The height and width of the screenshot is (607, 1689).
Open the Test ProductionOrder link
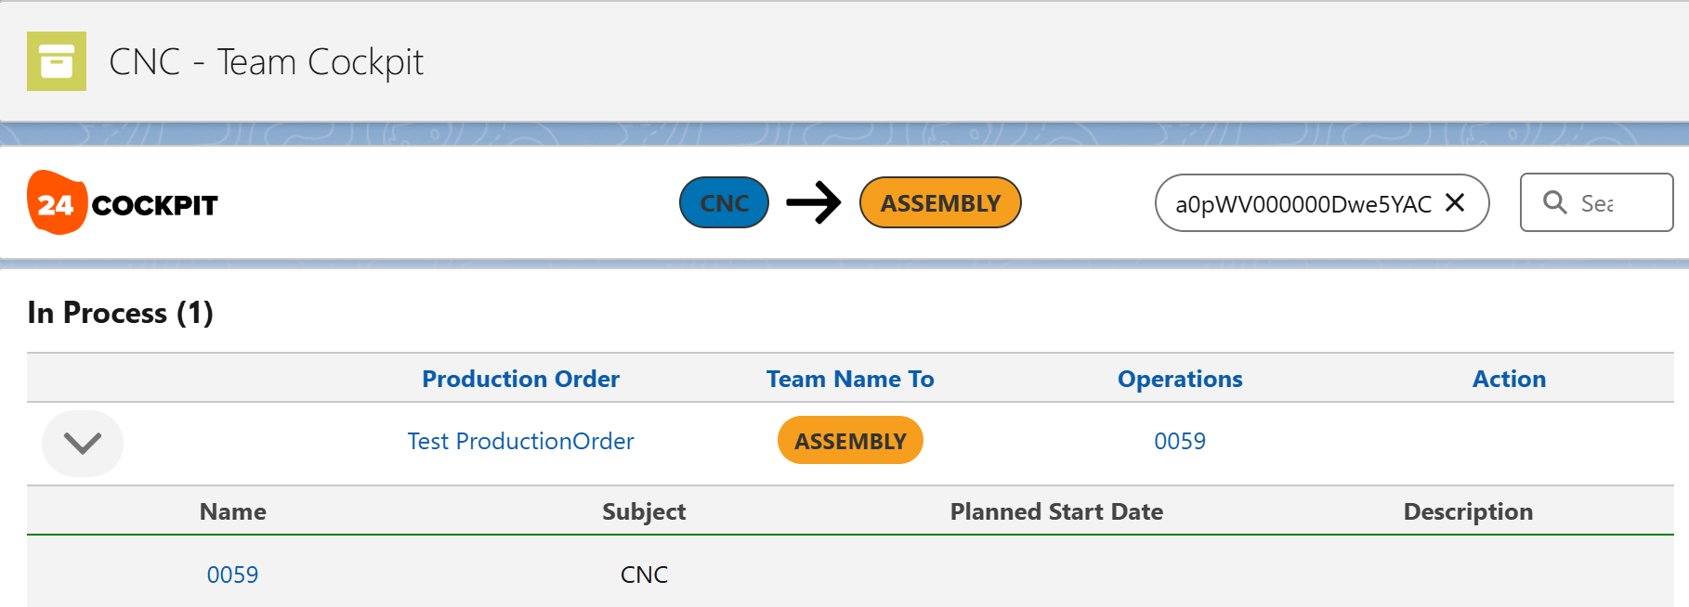pos(520,441)
